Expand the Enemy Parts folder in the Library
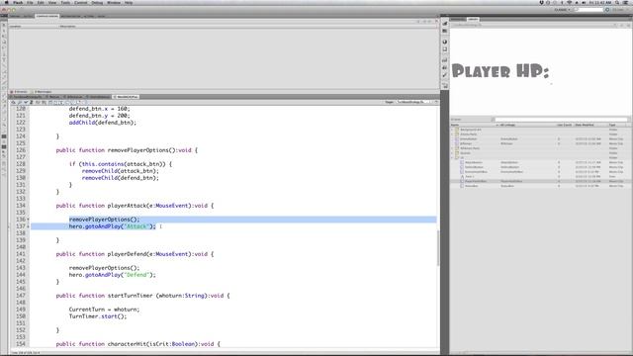 click(x=452, y=134)
